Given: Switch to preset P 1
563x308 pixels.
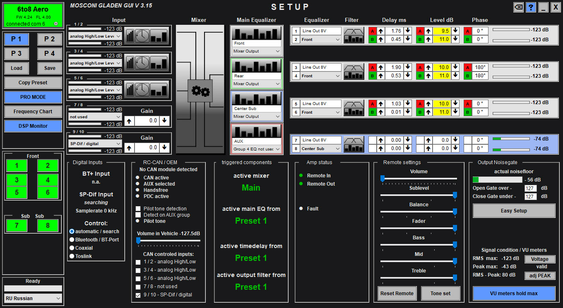Looking at the screenshot, I should tap(17, 39).
